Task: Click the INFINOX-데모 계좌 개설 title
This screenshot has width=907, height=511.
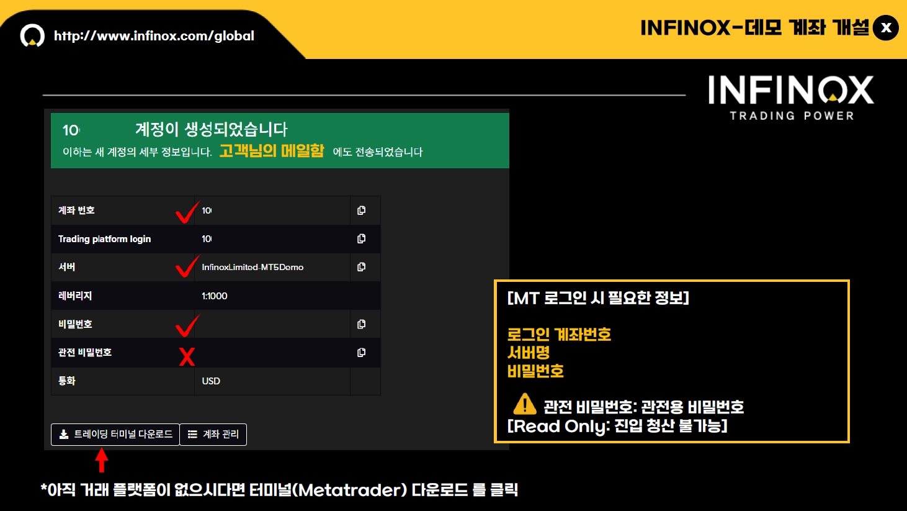Action: (754, 27)
